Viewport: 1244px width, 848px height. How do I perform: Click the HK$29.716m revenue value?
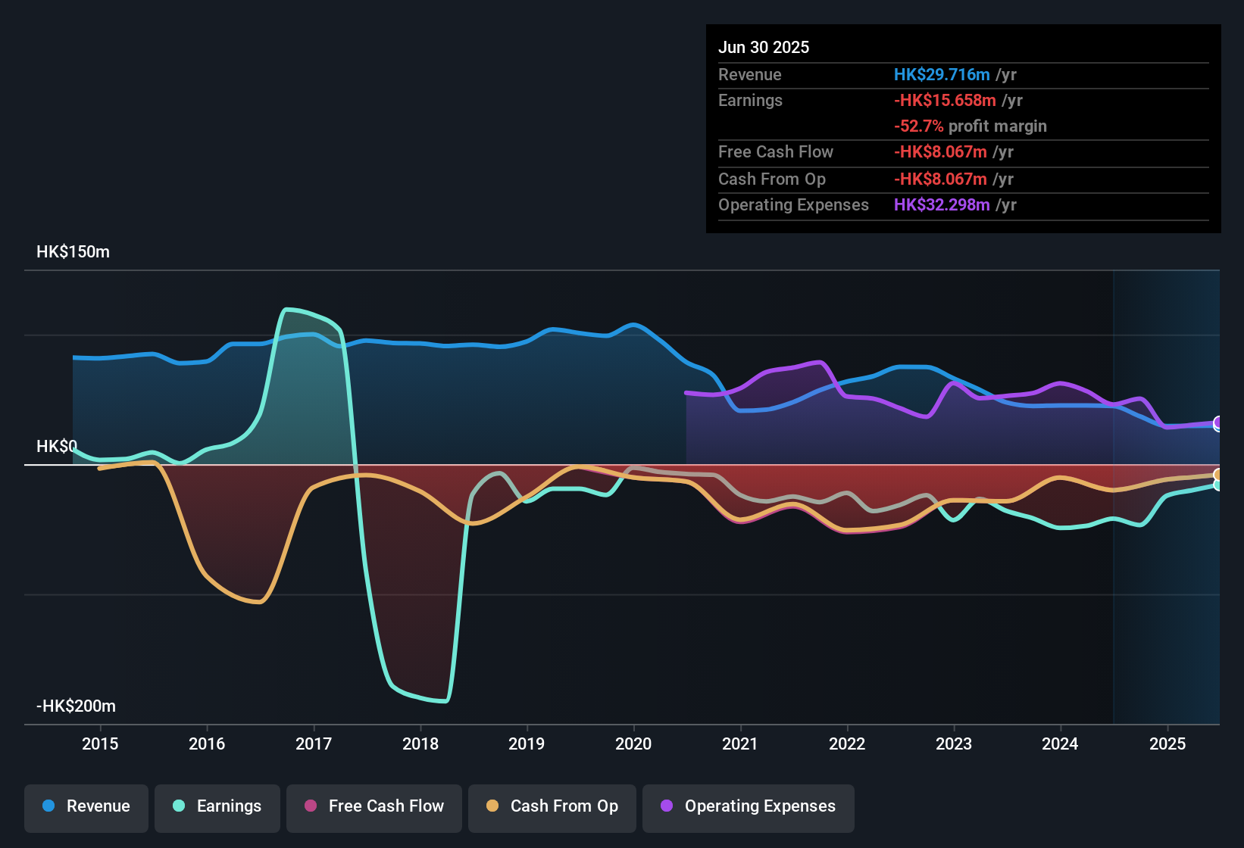click(942, 74)
